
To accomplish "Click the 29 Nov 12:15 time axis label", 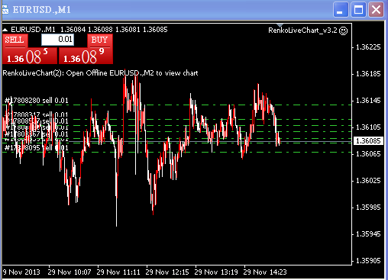I will 167,272.
